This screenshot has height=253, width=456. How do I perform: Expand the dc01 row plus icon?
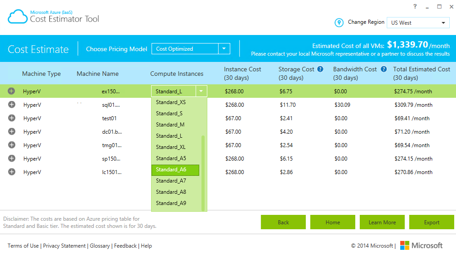(12, 132)
